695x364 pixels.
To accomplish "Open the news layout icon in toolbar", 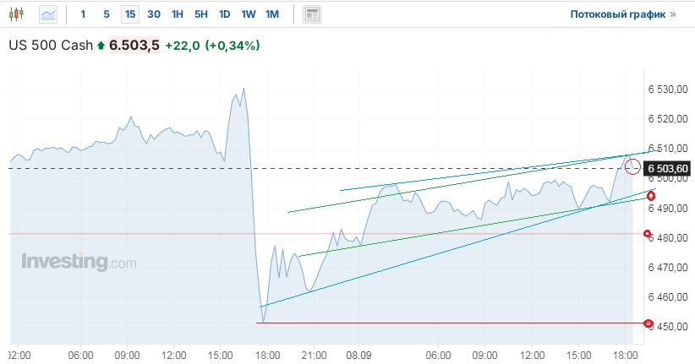I will [313, 14].
